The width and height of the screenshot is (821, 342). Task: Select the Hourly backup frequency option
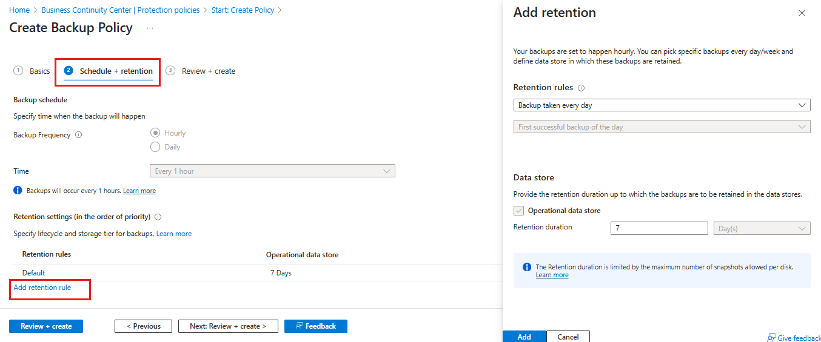(155, 133)
